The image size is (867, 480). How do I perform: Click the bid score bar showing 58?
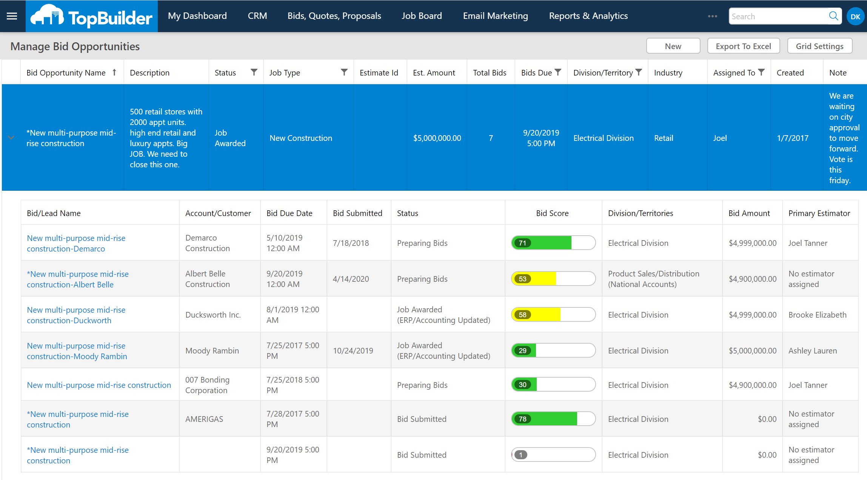click(x=553, y=315)
